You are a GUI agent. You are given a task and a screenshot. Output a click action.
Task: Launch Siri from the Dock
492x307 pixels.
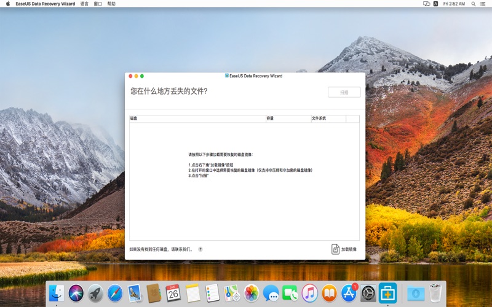click(x=76, y=293)
